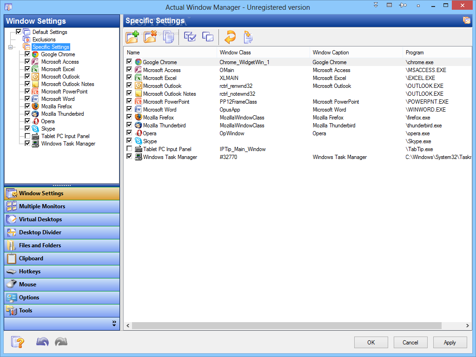The width and height of the screenshot is (476, 357).
Task: Click the horizontal scrollbar left arrow
Action: 128,325
